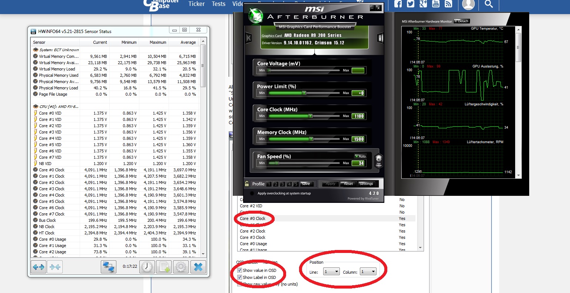Image resolution: width=570 pixels, height=293 pixels.
Task: Open ComputerBase Twitter icon
Action: point(411,4)
